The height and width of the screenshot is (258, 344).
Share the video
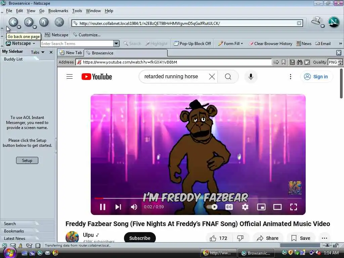(x=268, y=238)
